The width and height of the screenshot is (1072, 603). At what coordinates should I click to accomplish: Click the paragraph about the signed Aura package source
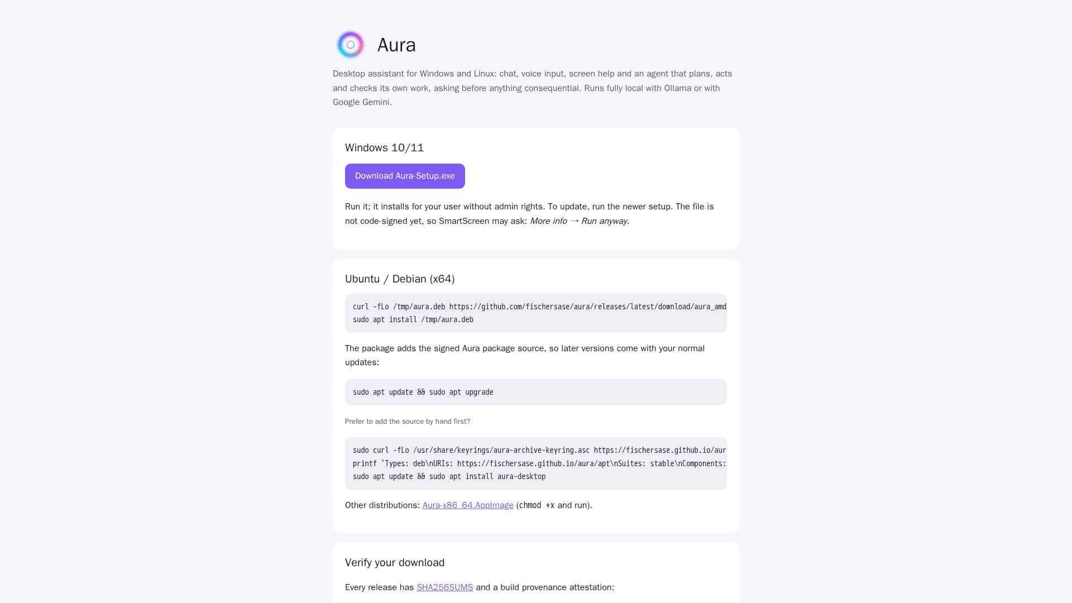point(525,356)
